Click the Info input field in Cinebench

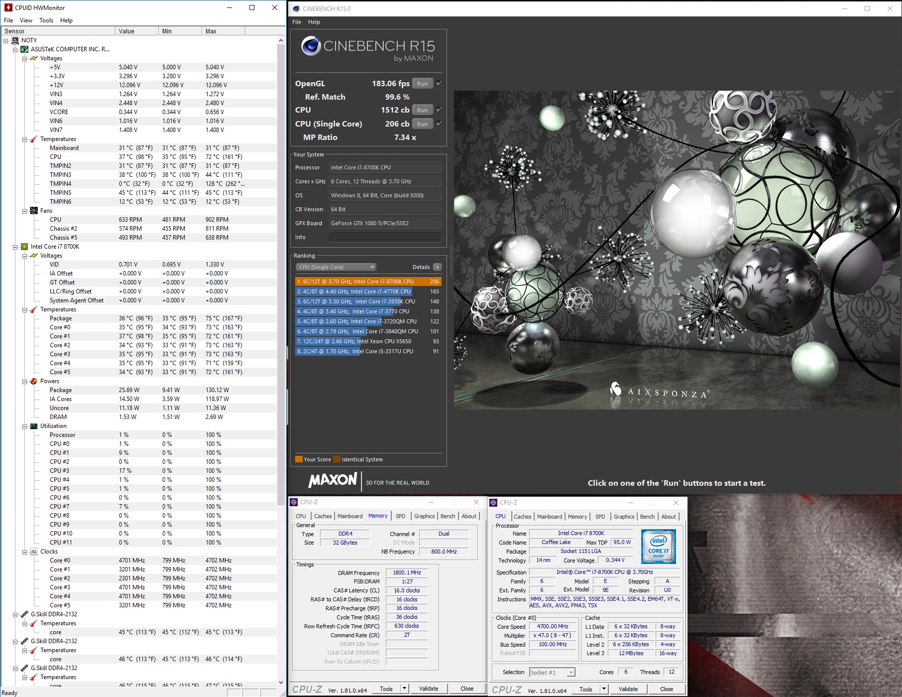[x=385, y=237]
